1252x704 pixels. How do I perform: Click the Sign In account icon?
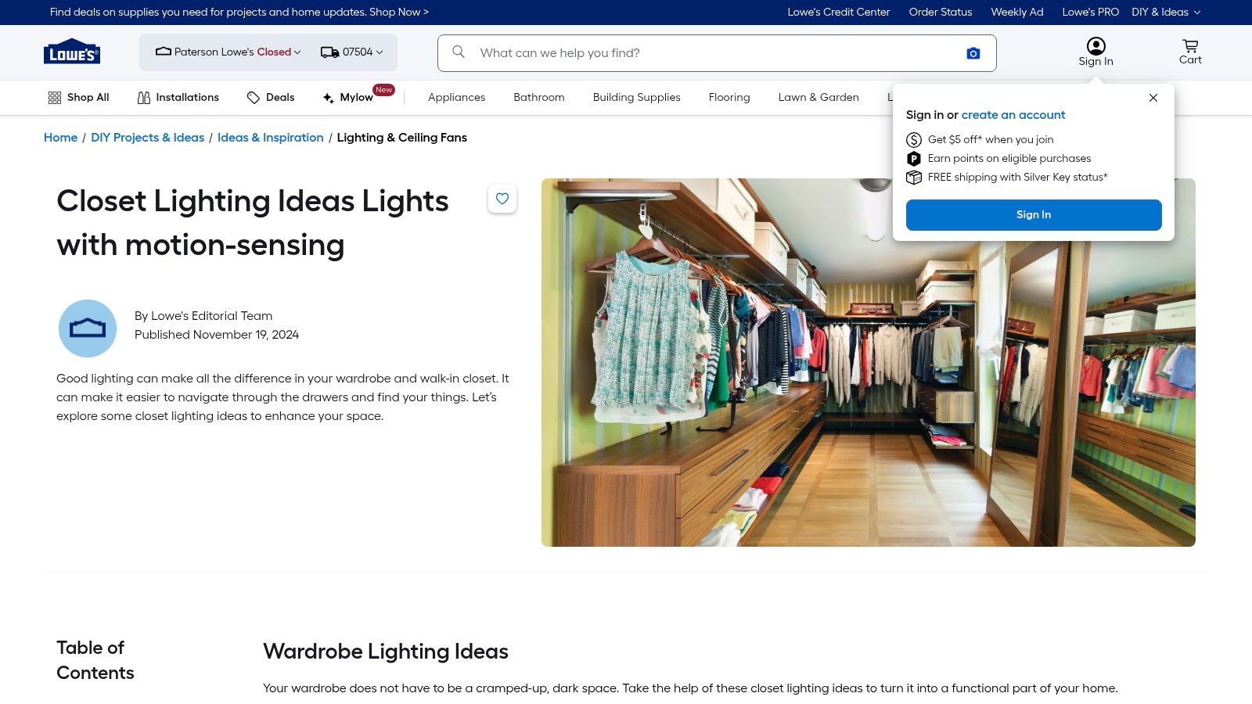tap(1095, 45)
